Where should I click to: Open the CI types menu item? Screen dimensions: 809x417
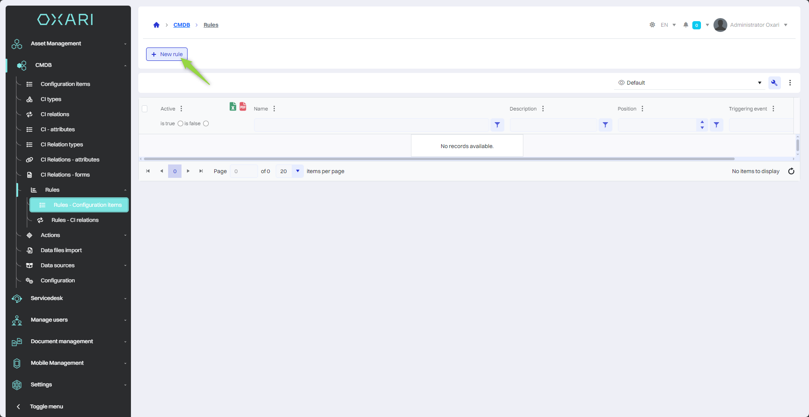coord(51,99)
